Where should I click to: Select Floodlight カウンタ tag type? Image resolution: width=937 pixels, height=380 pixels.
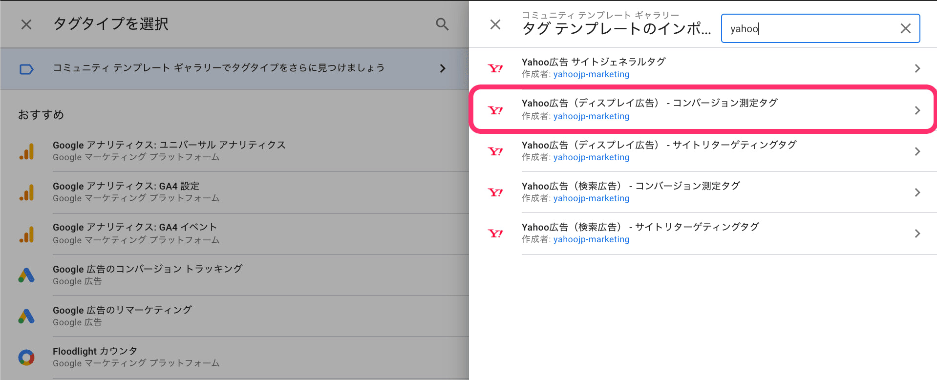234,358
